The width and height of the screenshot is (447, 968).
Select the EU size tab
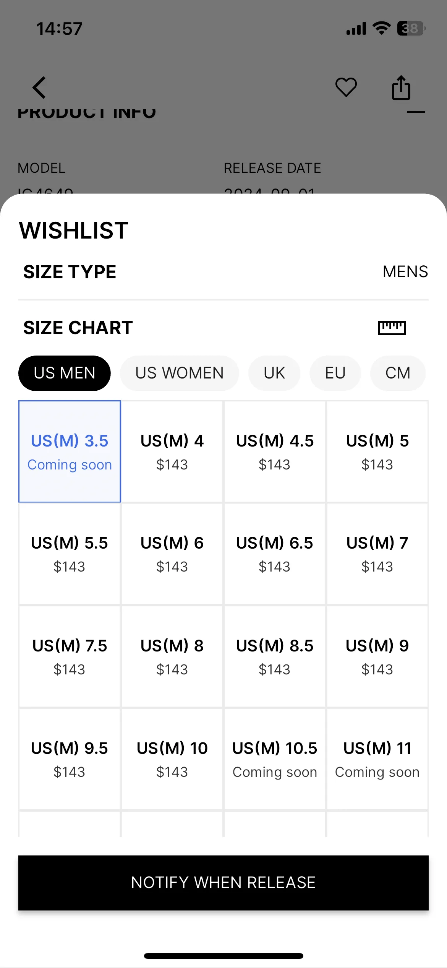coord(335,373)
